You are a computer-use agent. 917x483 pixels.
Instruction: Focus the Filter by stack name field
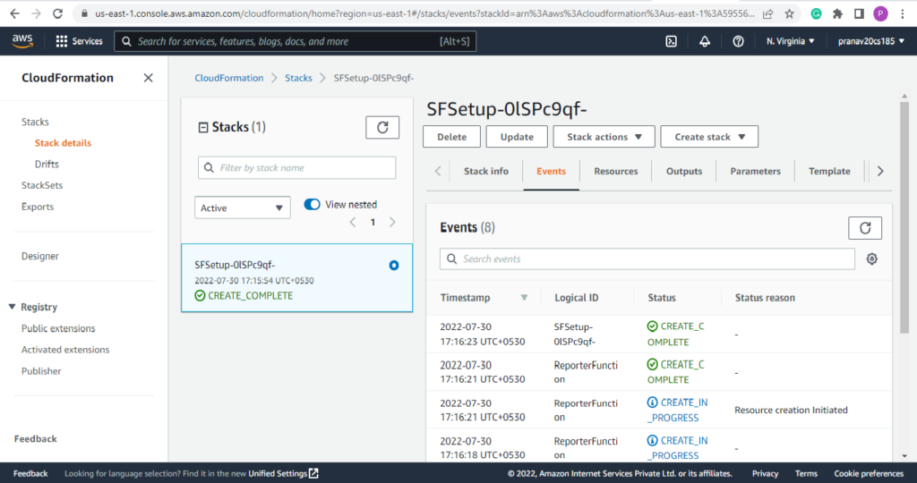[297, 167]
